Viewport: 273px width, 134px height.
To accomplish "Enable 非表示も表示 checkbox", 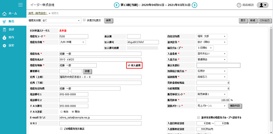I will click(x=84, y=20).
